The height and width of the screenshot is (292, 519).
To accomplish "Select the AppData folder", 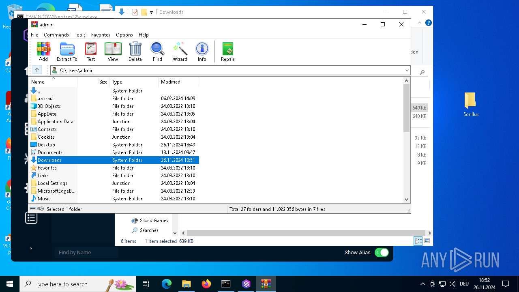I will pos(114,114).
